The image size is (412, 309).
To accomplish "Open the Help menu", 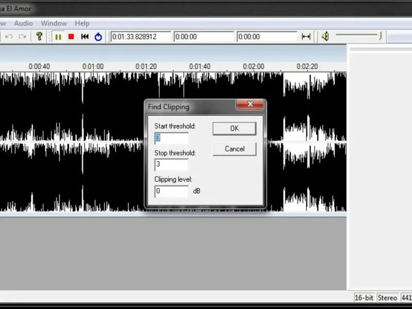I will pos(82,23).
